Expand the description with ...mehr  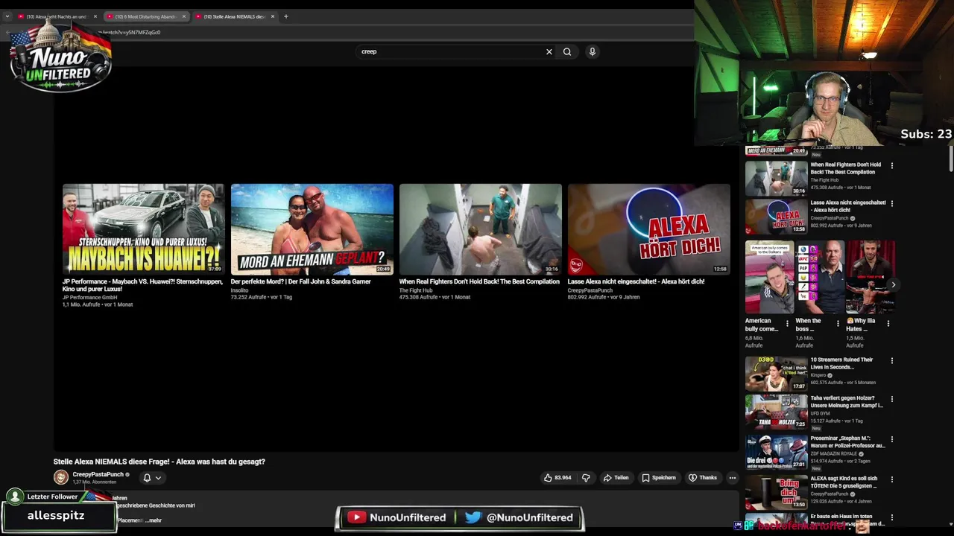(153, 520)
